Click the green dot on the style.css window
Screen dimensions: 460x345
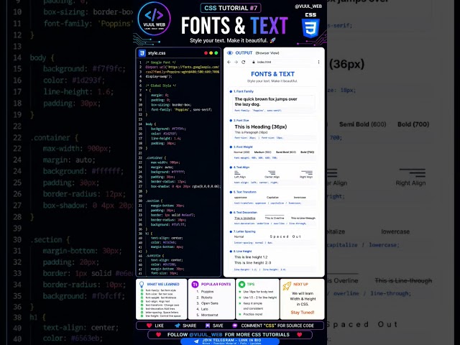click(216, 53)
